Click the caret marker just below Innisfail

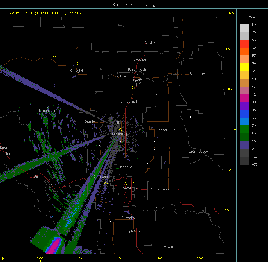pyautogui.click(x=124, y=108)
